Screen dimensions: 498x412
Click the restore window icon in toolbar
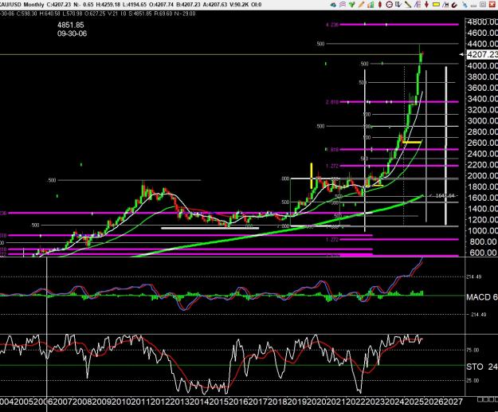pos(483,5)
